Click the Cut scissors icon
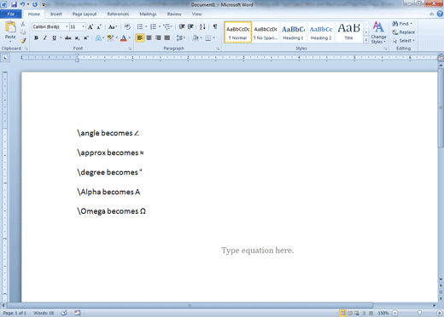Screen dimensions: 444x317 click(23, 24)
